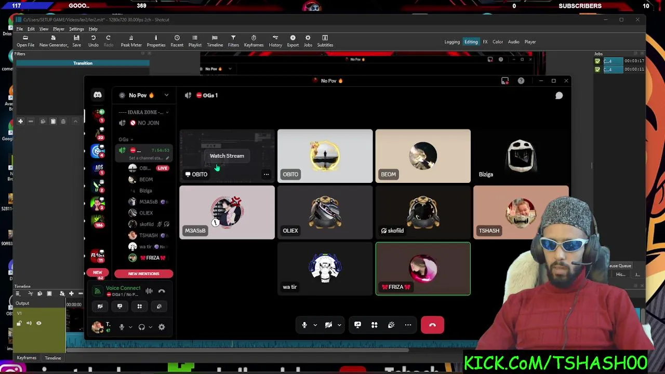Open options menu on OBITO stream tile

point(266,175)
